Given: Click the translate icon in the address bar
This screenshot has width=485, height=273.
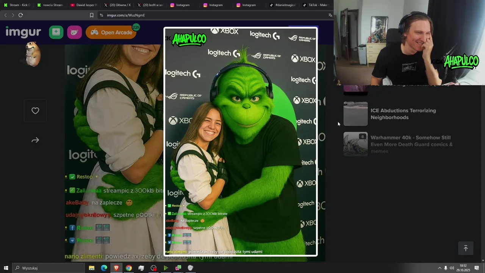Looking at the screenshot, I should (x=330, y=15).
